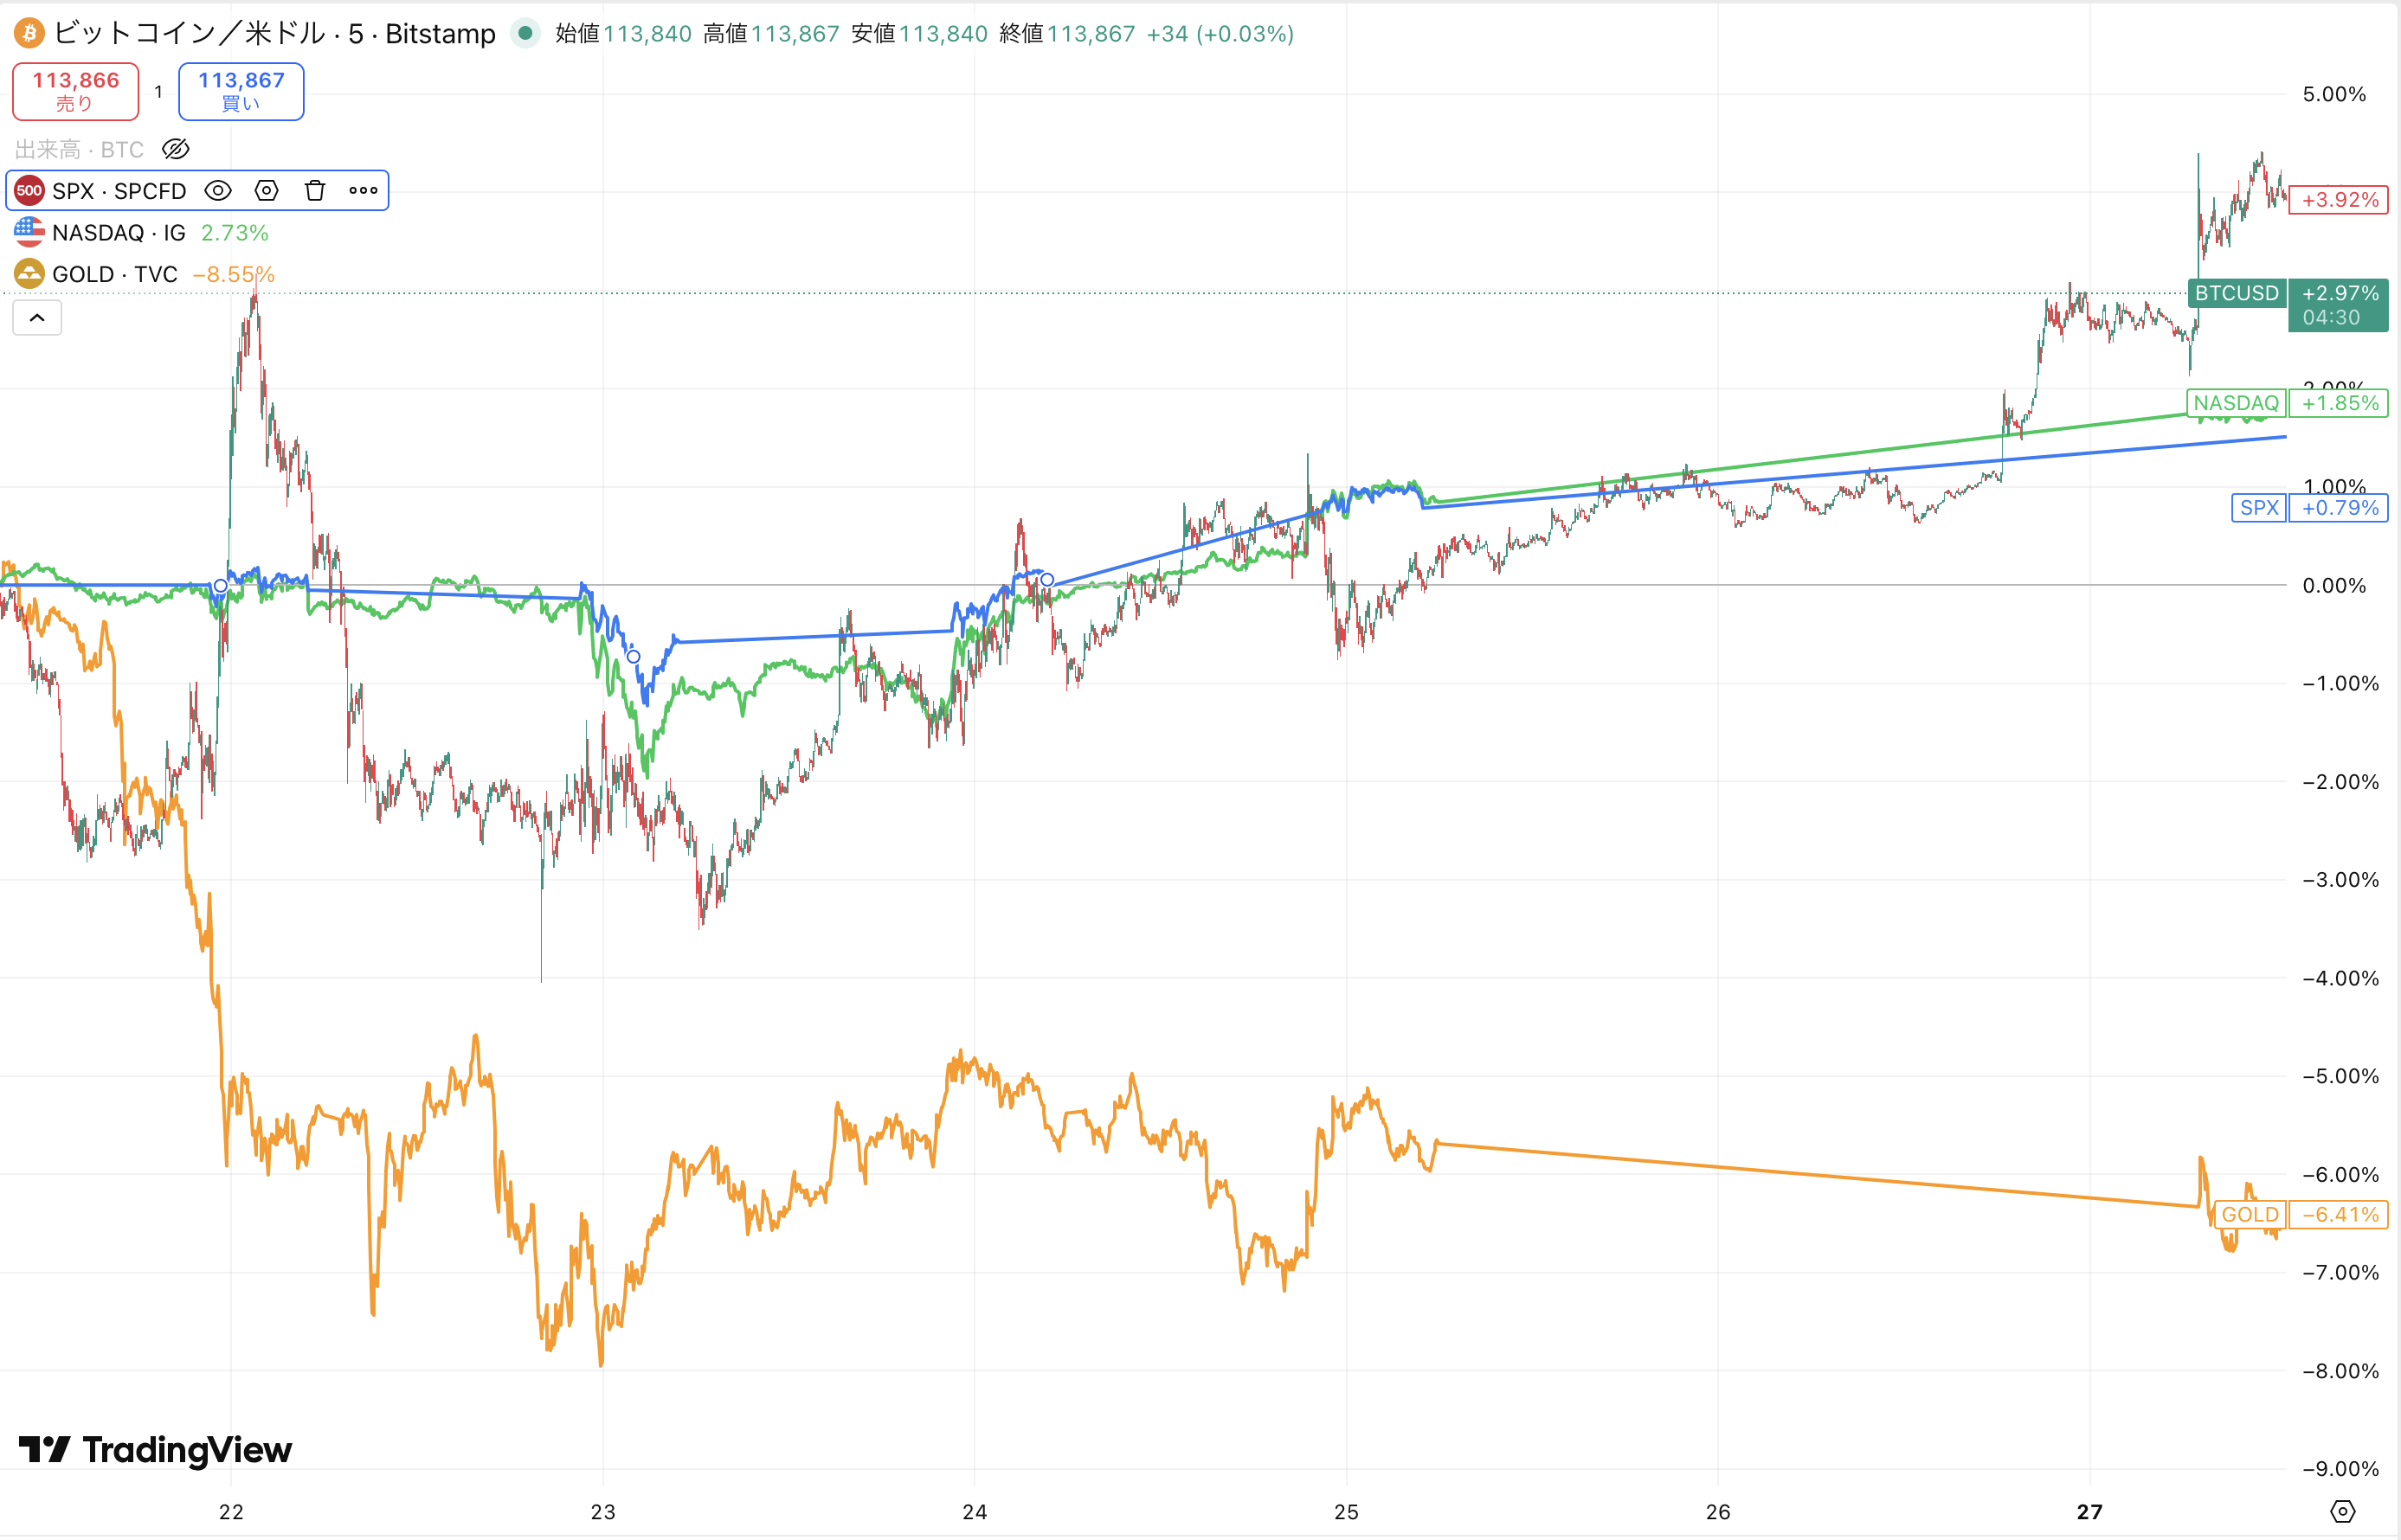This screenshot has width=2401, height=1540.
Task: Click the US flag icon beside NASDAQ·IG
Action: tap(29, 232)
